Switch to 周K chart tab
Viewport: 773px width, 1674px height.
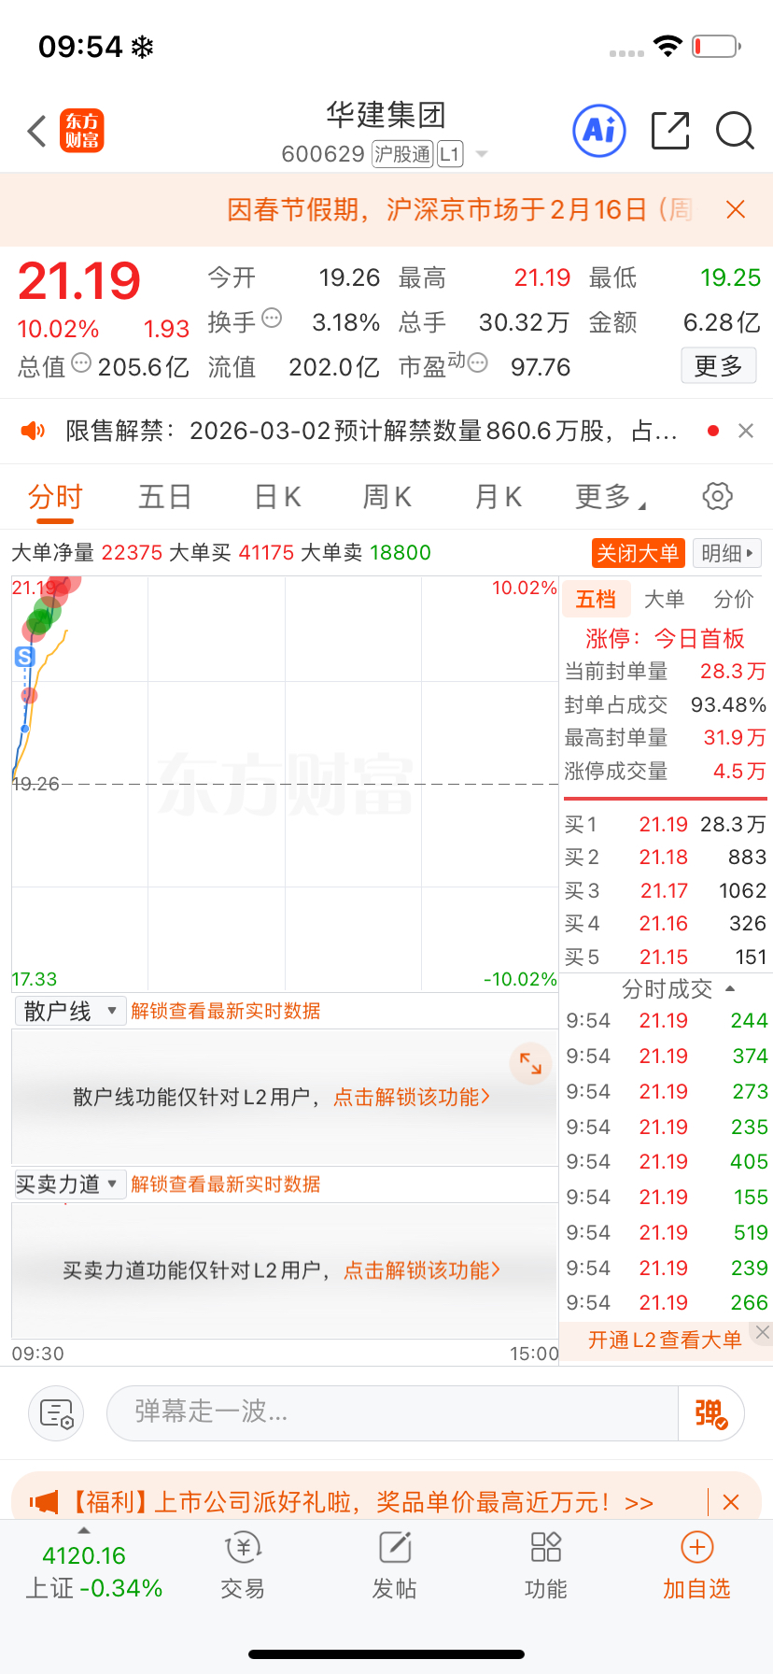click(x=387, y=497)
